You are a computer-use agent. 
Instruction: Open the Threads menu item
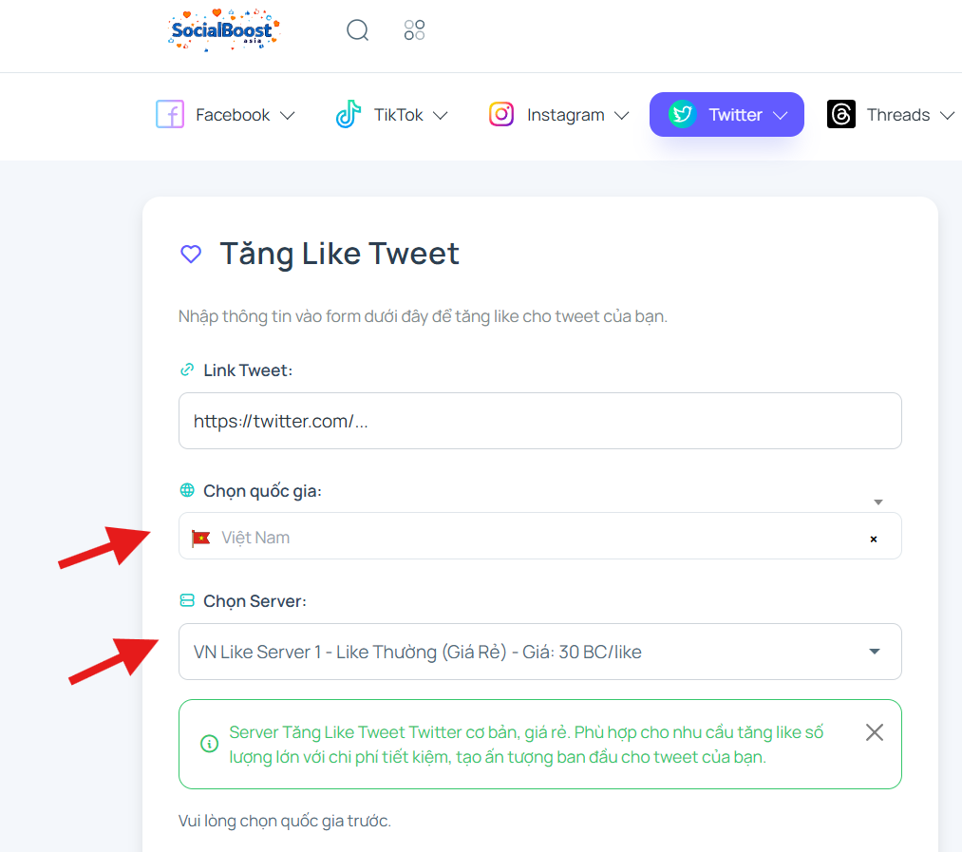click(x=891, y=114)
